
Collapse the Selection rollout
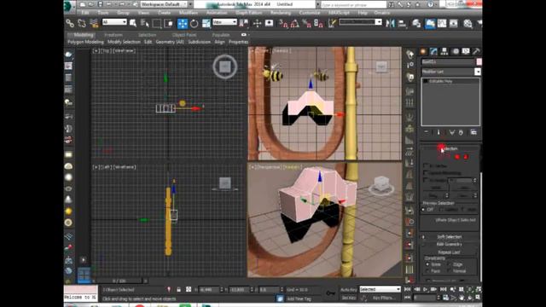450,148
